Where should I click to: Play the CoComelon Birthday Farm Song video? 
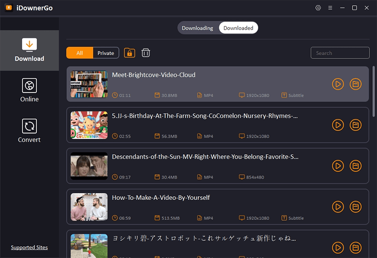(337, 125)
